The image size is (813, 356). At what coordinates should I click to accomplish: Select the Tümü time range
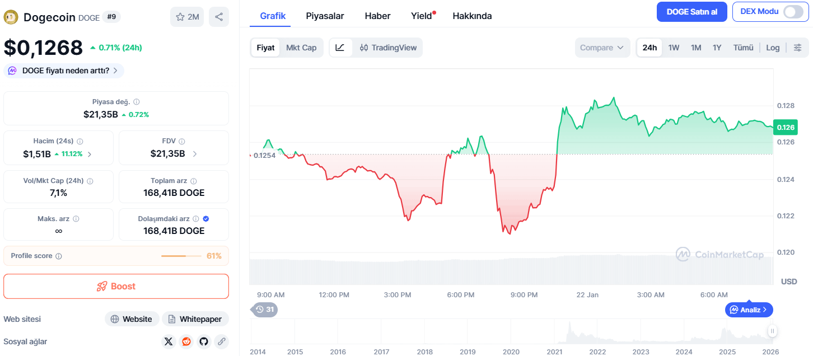tap(744, 48)
